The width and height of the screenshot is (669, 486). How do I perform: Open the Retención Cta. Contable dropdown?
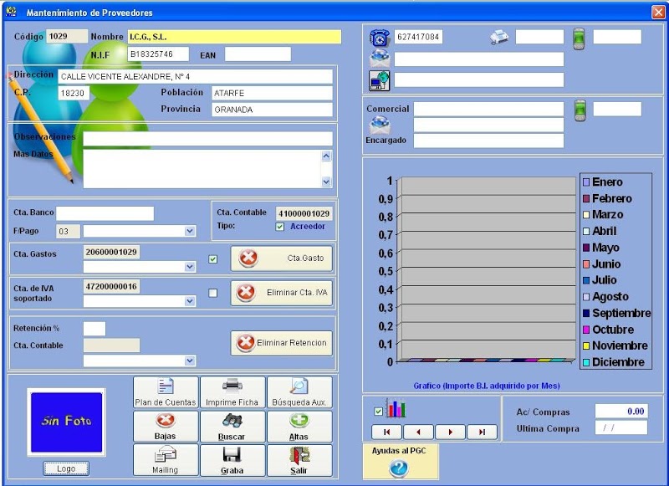(190, 361)
